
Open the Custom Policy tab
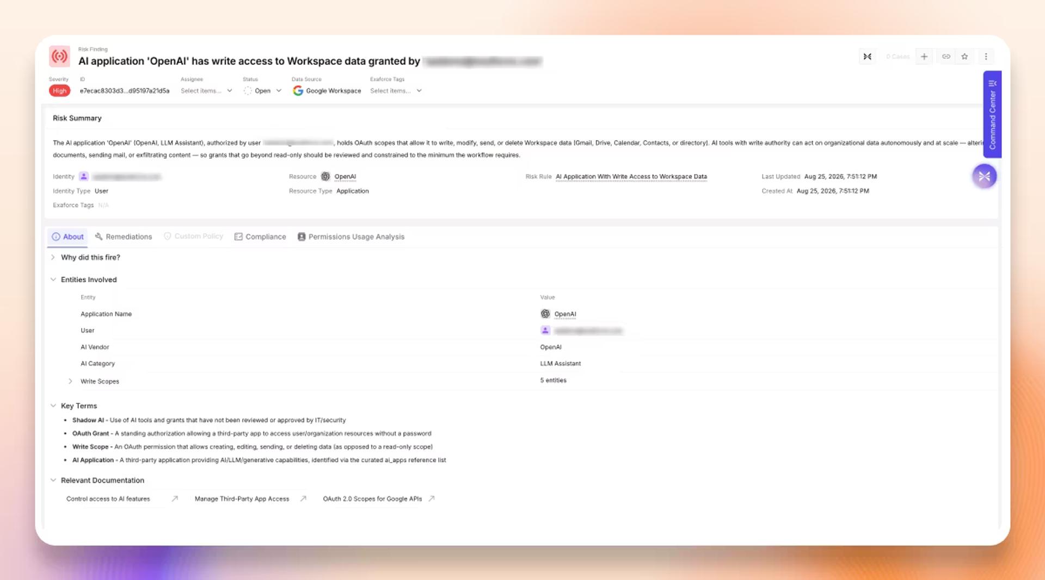(x=193, y=236)
